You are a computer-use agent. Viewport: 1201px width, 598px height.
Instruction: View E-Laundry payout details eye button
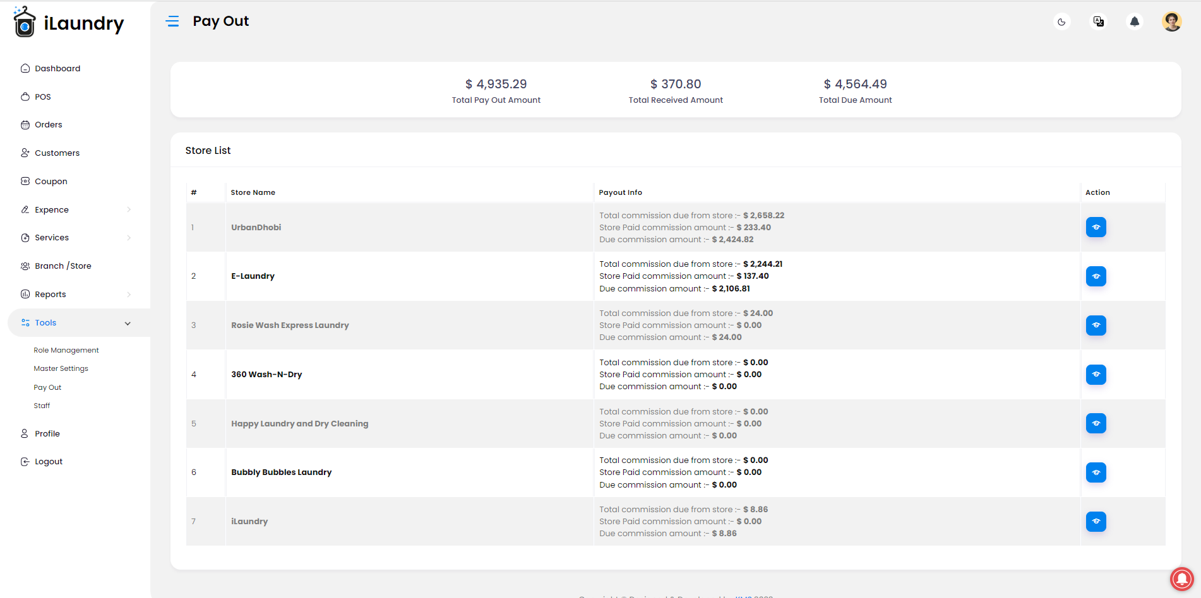pyautogui.click(x=1096, y=276)
